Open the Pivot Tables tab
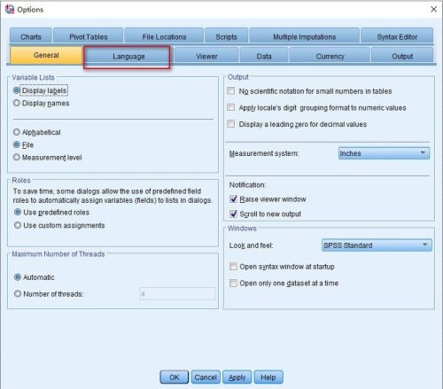The height and width of the screenshot is (389, 443). [88, 36]
